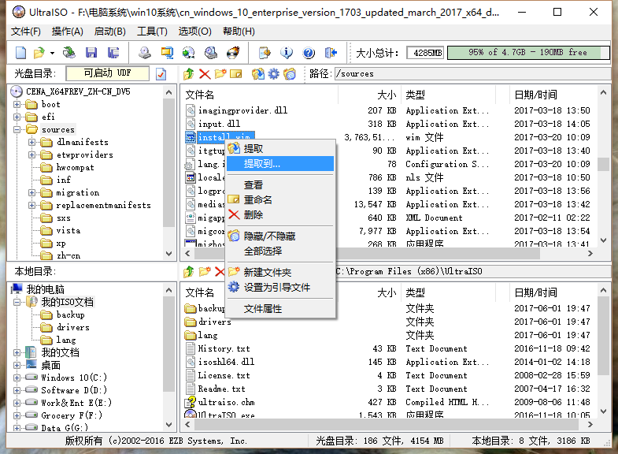Collapse the 我的ISO文档 tree node

click(x=17, y=303)
